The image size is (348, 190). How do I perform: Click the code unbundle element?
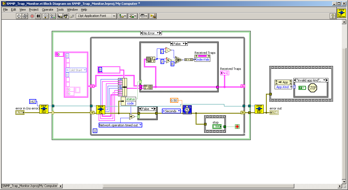pos(130,103)
